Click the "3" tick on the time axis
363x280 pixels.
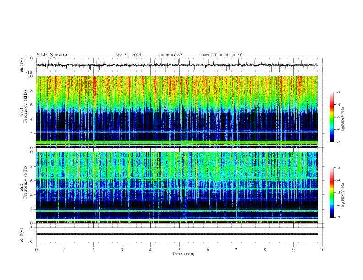tap(122, 250)
